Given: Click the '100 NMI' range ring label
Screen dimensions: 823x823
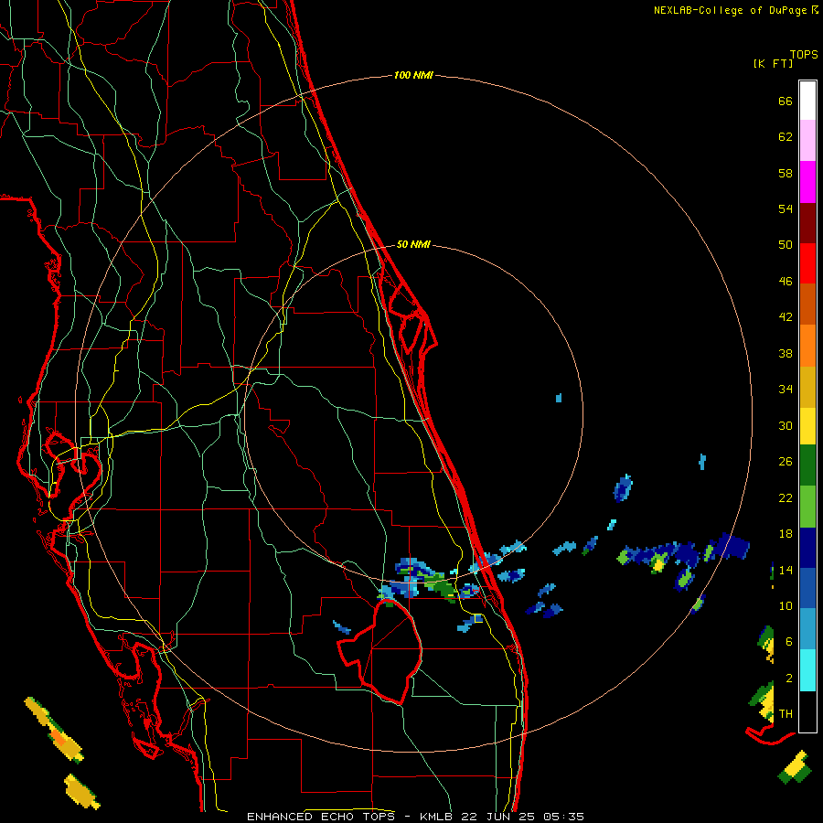Looking at the screenshot, I should 413,75.
